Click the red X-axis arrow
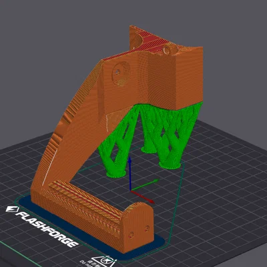Screen dimensions: 267x267 coord(143,197)
